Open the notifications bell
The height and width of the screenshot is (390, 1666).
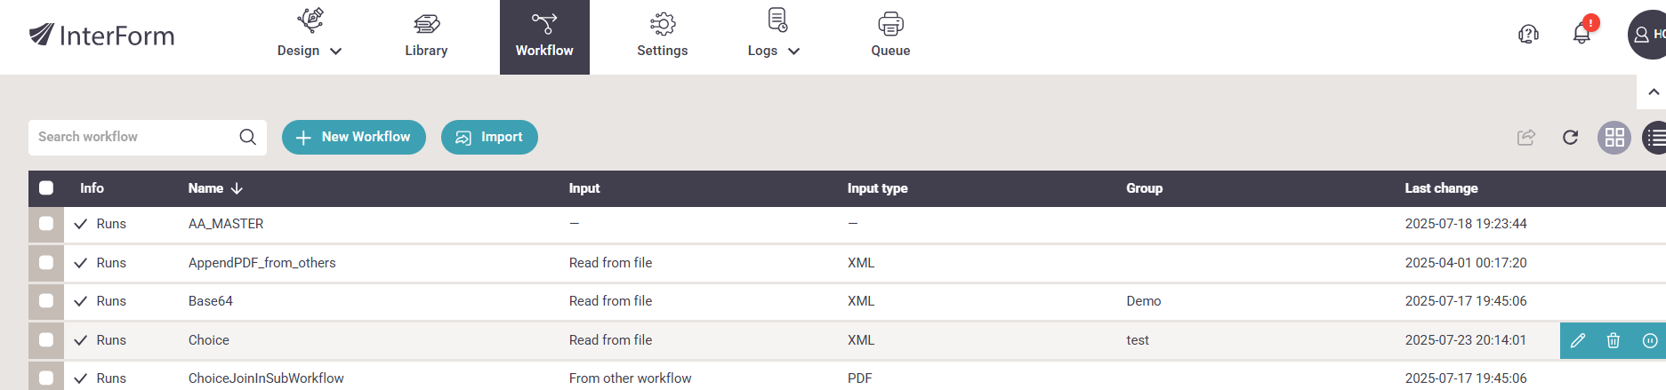[1582, 34]
